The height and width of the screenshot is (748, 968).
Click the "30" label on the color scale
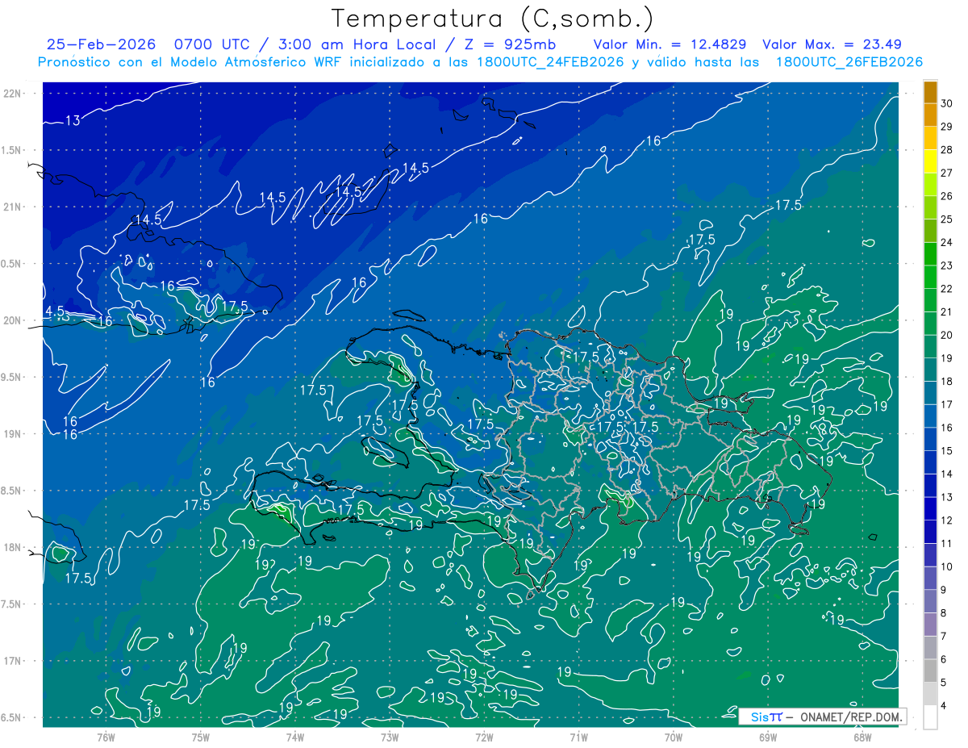coord(947,103)
